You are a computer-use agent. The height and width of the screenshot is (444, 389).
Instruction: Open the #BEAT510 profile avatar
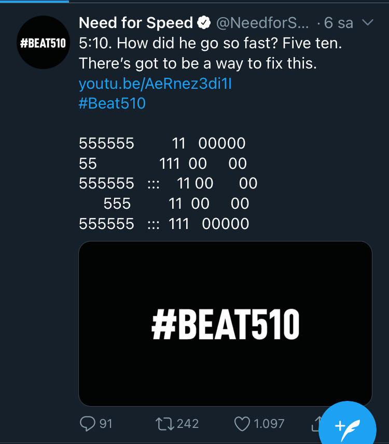[x=43, y=43]
